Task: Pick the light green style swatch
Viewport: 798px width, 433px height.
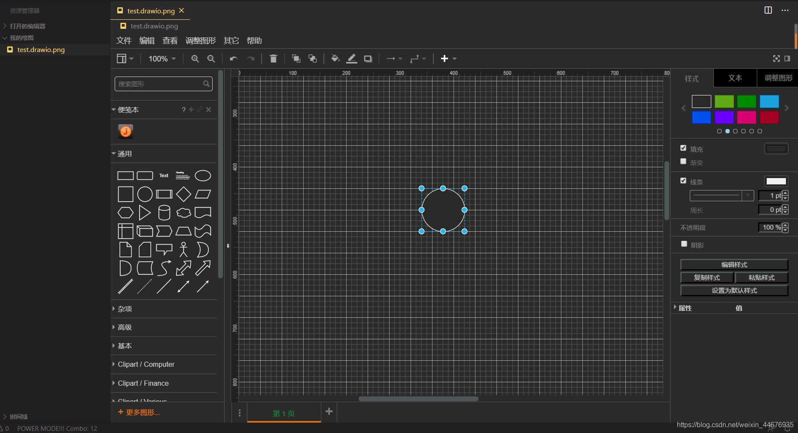Action: tap(724, 101)
